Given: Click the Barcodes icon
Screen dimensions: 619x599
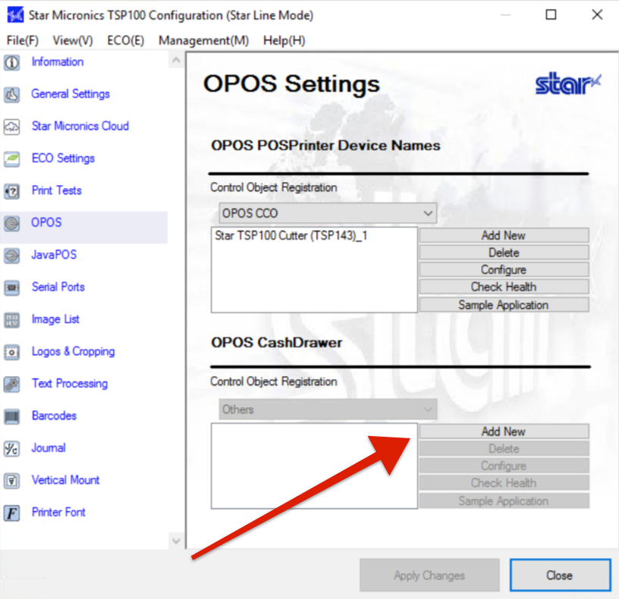Looking at the screenshot, I should 12,416.
